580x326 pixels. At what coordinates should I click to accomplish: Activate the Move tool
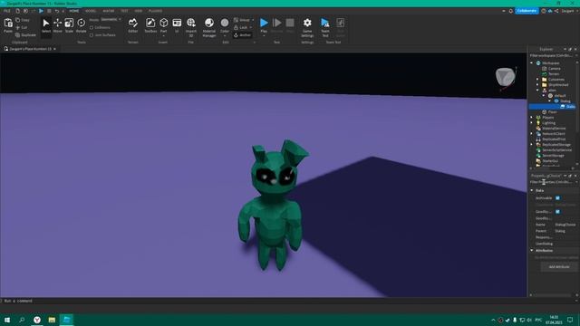click(x=57, y=26)
